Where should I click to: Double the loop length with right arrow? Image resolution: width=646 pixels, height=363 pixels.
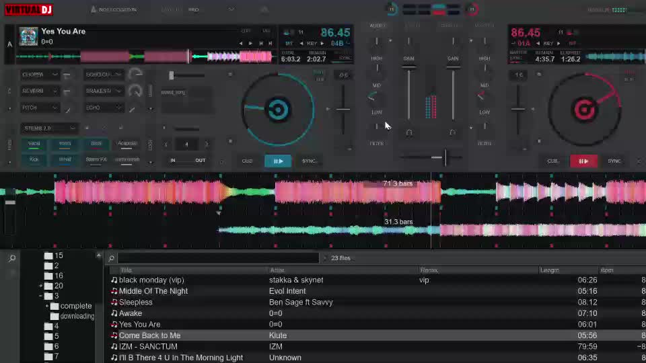[x=207, y=145]
